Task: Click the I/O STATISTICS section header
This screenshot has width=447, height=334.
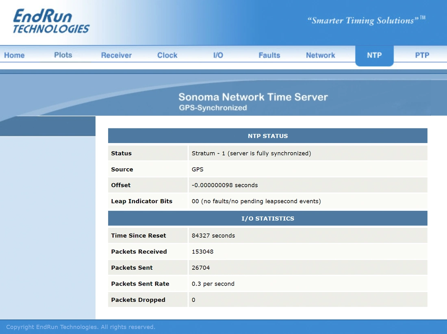Action: (268, 219)
